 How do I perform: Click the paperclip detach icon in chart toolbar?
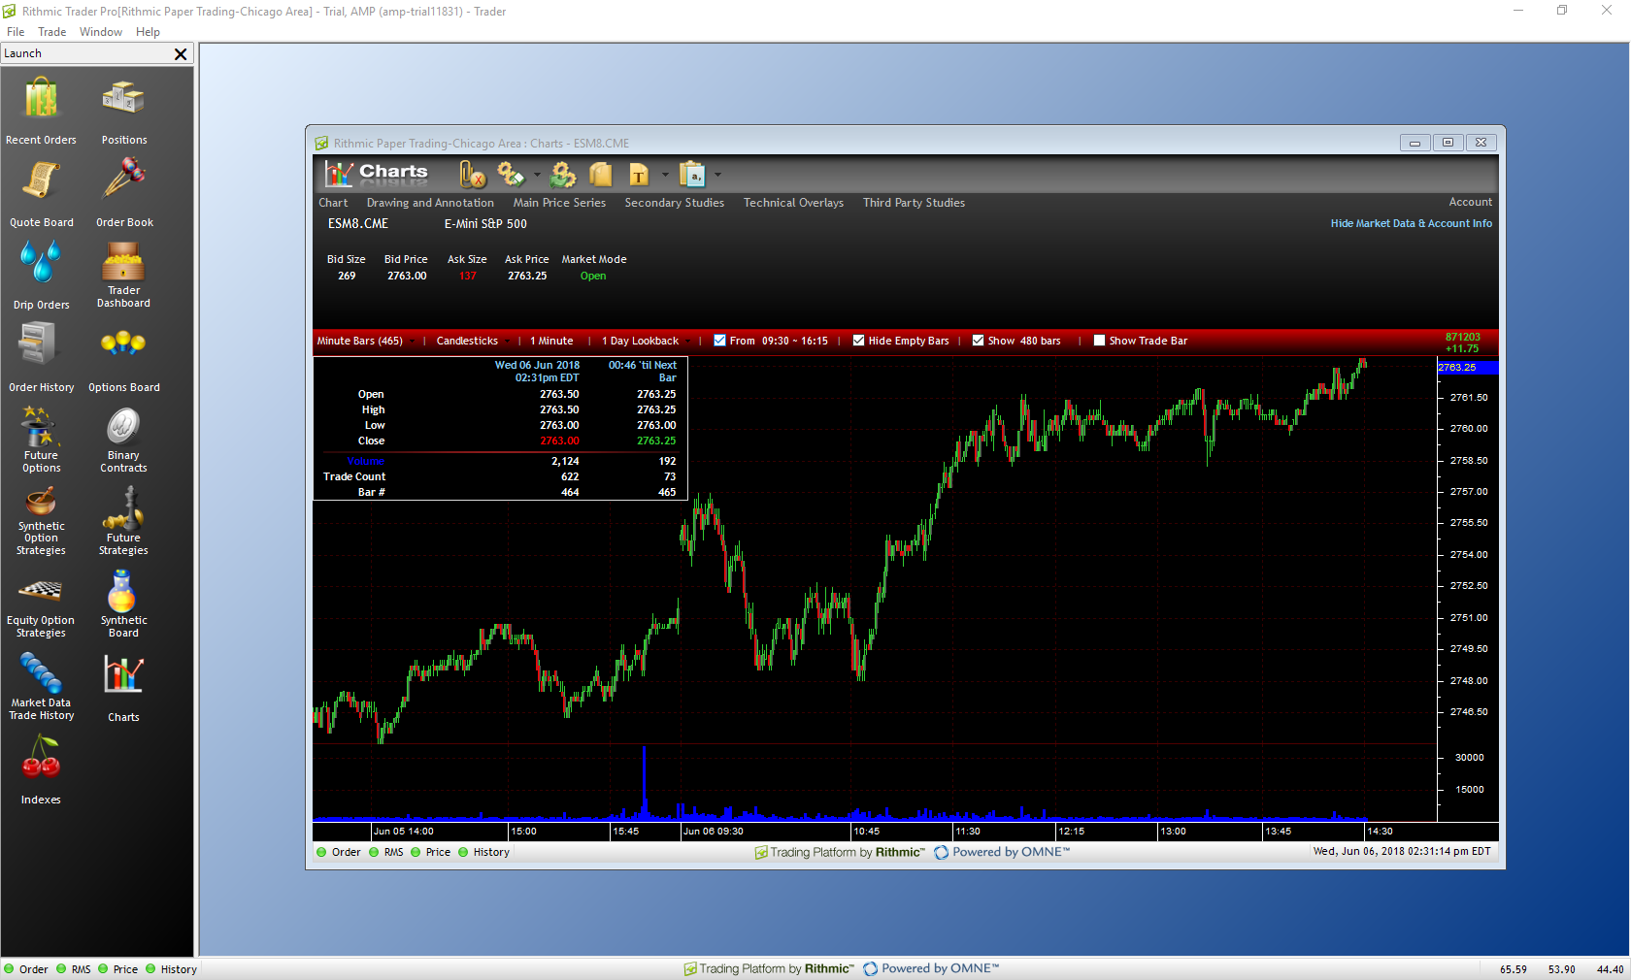(x=472, y=175)
